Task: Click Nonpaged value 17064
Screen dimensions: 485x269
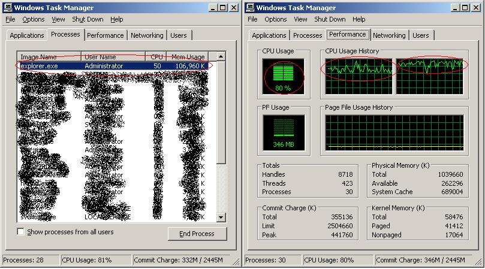Action: click(454, 235)
